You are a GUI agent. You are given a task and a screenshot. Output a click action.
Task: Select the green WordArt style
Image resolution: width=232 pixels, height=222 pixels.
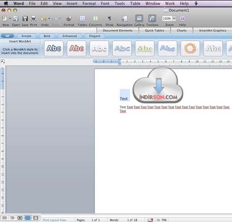coord(145,48)
